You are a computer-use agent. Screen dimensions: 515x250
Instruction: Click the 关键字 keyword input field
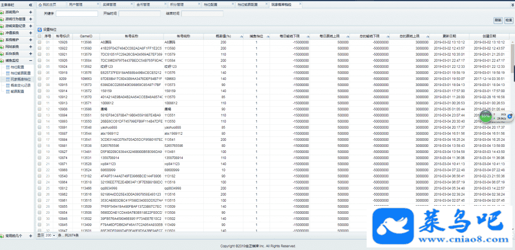77,14
